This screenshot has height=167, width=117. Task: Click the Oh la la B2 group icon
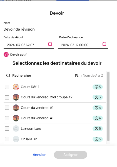tap(16, 139)
